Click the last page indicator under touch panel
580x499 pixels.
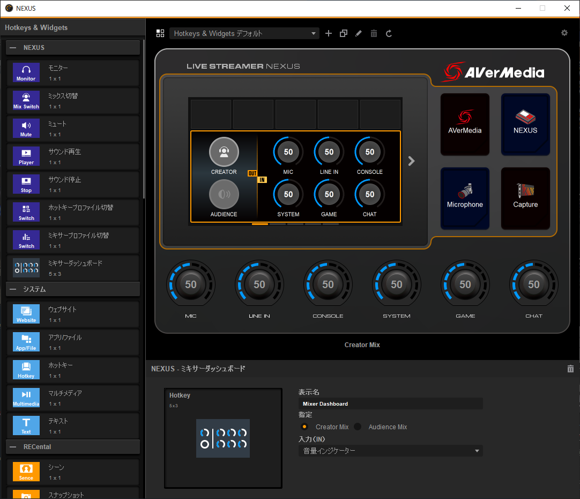pyautogui.click(x=331, y=224)
